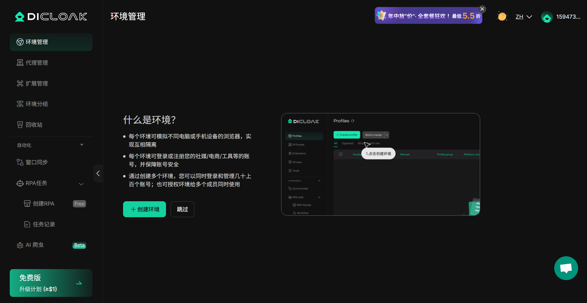Click the arrow on the 免费版 card
Screen dimensions: 587x303
79,283
